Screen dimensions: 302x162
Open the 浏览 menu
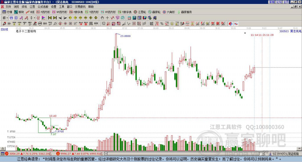pos(16,7)
